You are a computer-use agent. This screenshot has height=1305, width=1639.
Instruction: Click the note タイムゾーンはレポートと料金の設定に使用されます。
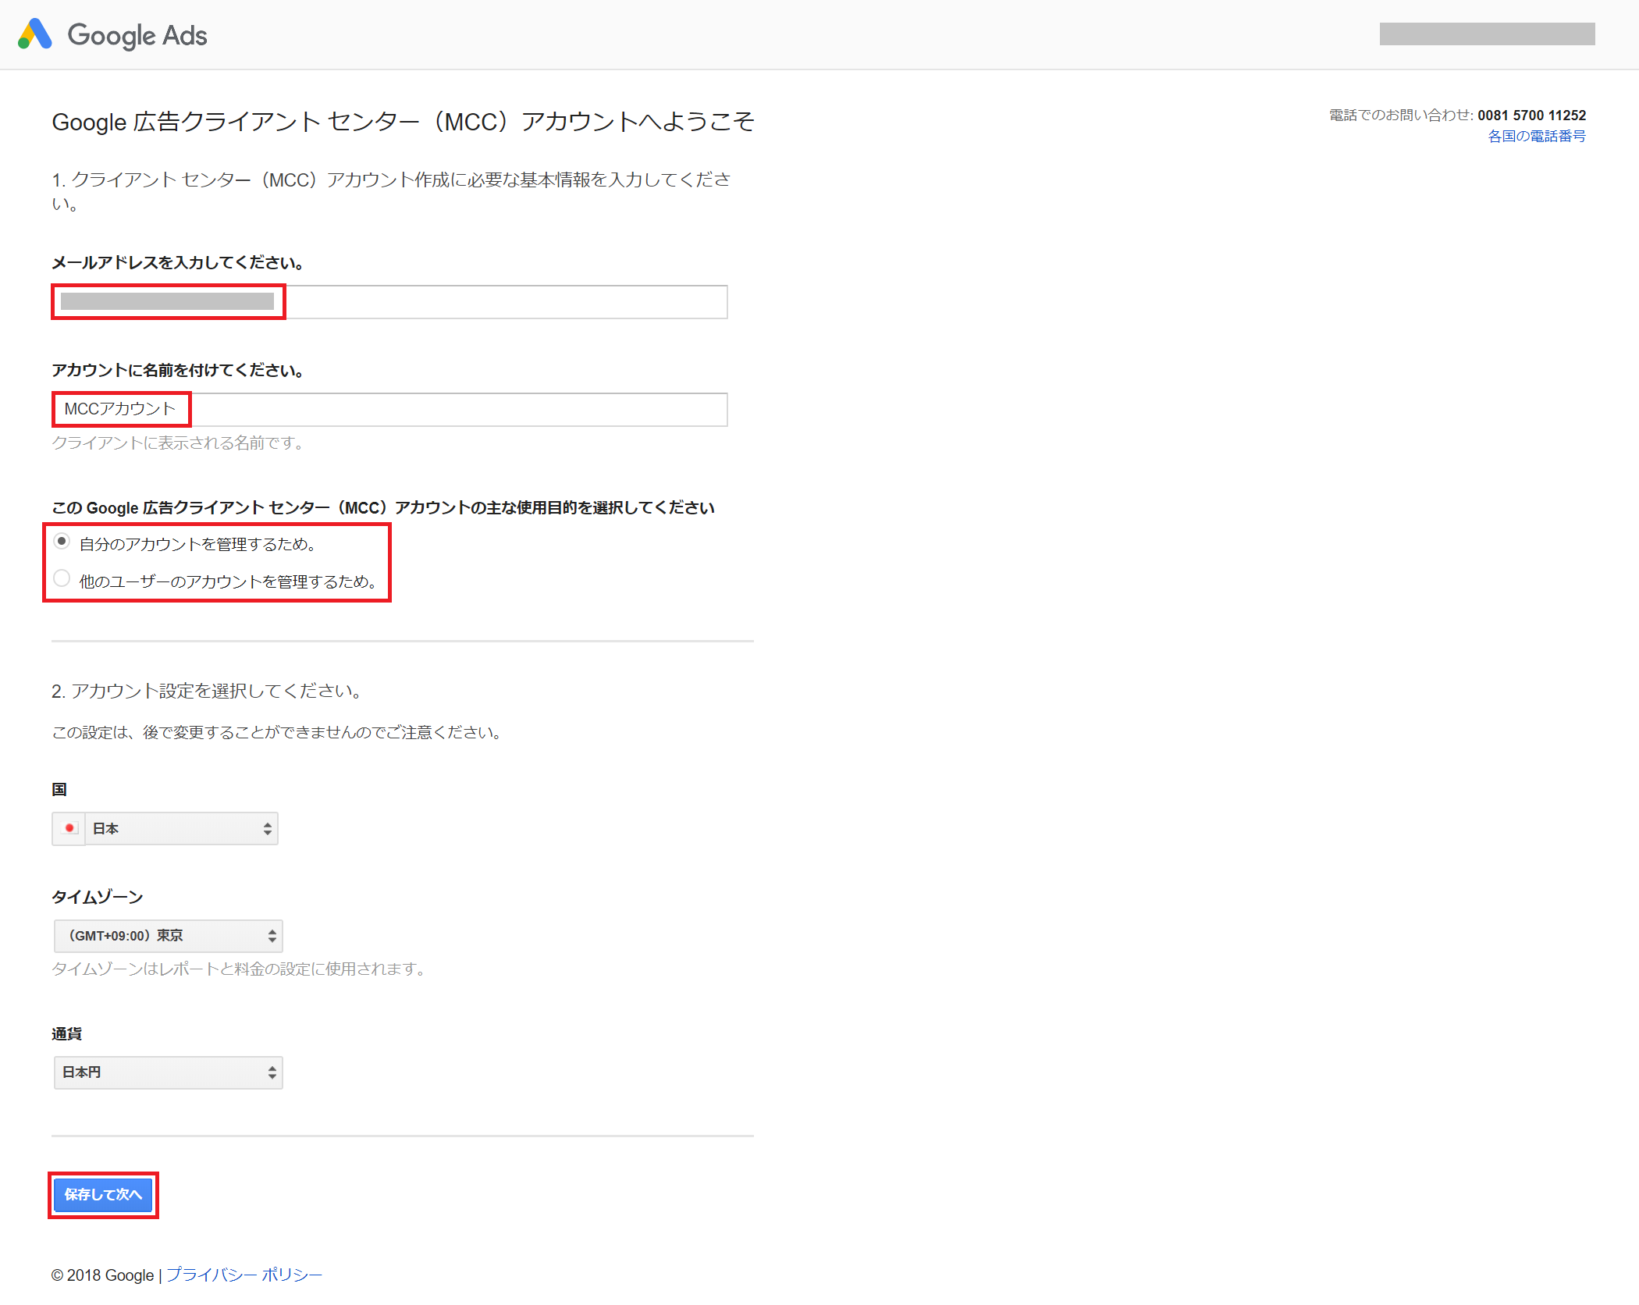click(x=240, y=969)
